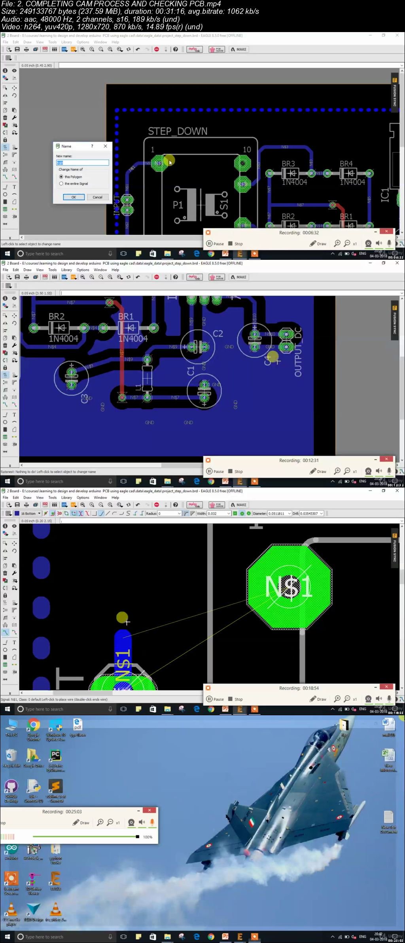Select the sublime_text shortcut icon
Image resolution: width=405 pixels, height=943 pixels.
coord(55,791)
